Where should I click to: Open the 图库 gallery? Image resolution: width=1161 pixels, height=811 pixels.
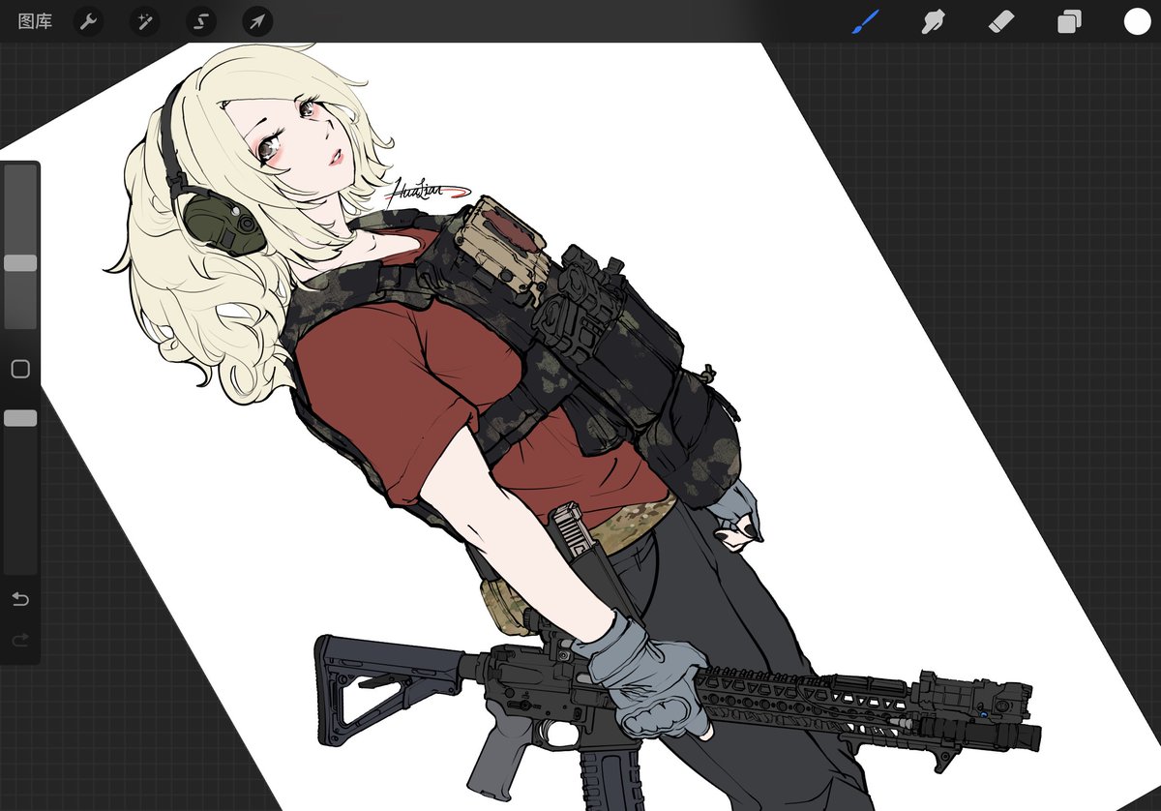click(x=36, y=21)
